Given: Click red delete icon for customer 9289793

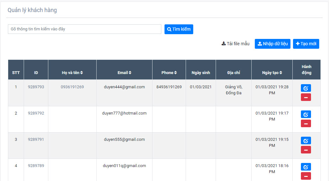Looking at the screenshot, I should tap(306, 97).
